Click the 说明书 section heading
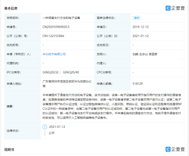 (x=9, y=150)
